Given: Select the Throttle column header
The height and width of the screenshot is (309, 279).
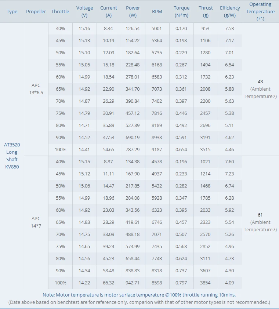Looking at the screenshot, I should [x=60, y=12].
